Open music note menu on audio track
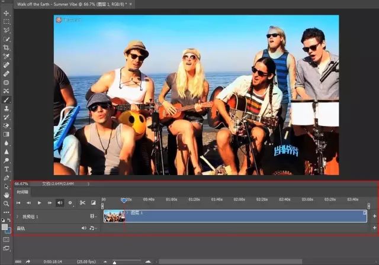Screen dimensions: 379x265 [93, 228]
